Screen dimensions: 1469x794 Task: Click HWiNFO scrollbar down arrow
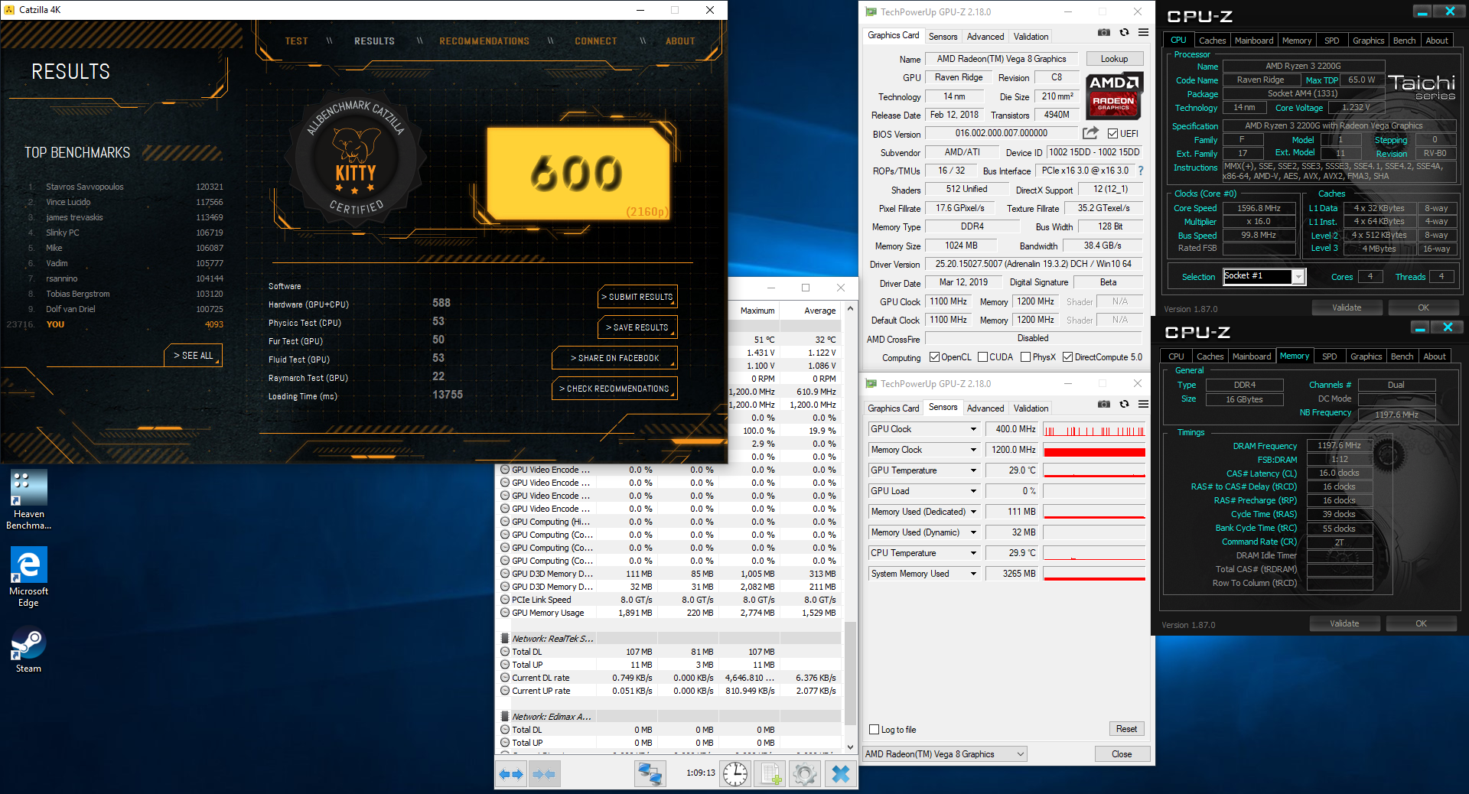tap(850, 747)
